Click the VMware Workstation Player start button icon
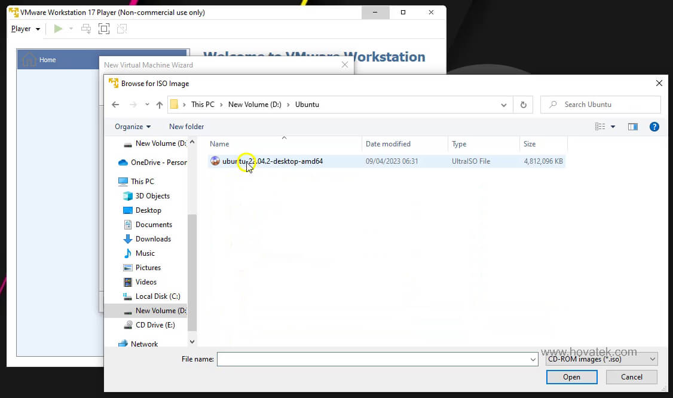Screen dimensions: 673x398 pyautogui.click(x=57, y=28)
